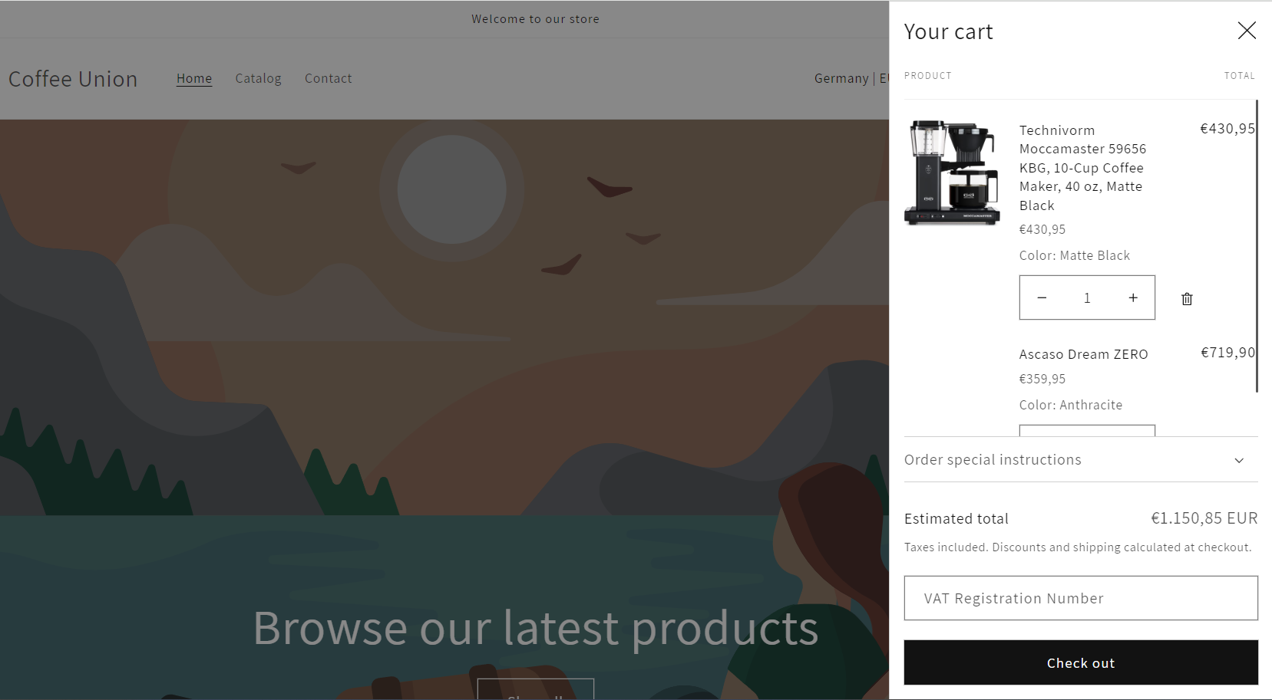Increase Moccamaster quantity with the plus icon

(x=1133, y=297)
